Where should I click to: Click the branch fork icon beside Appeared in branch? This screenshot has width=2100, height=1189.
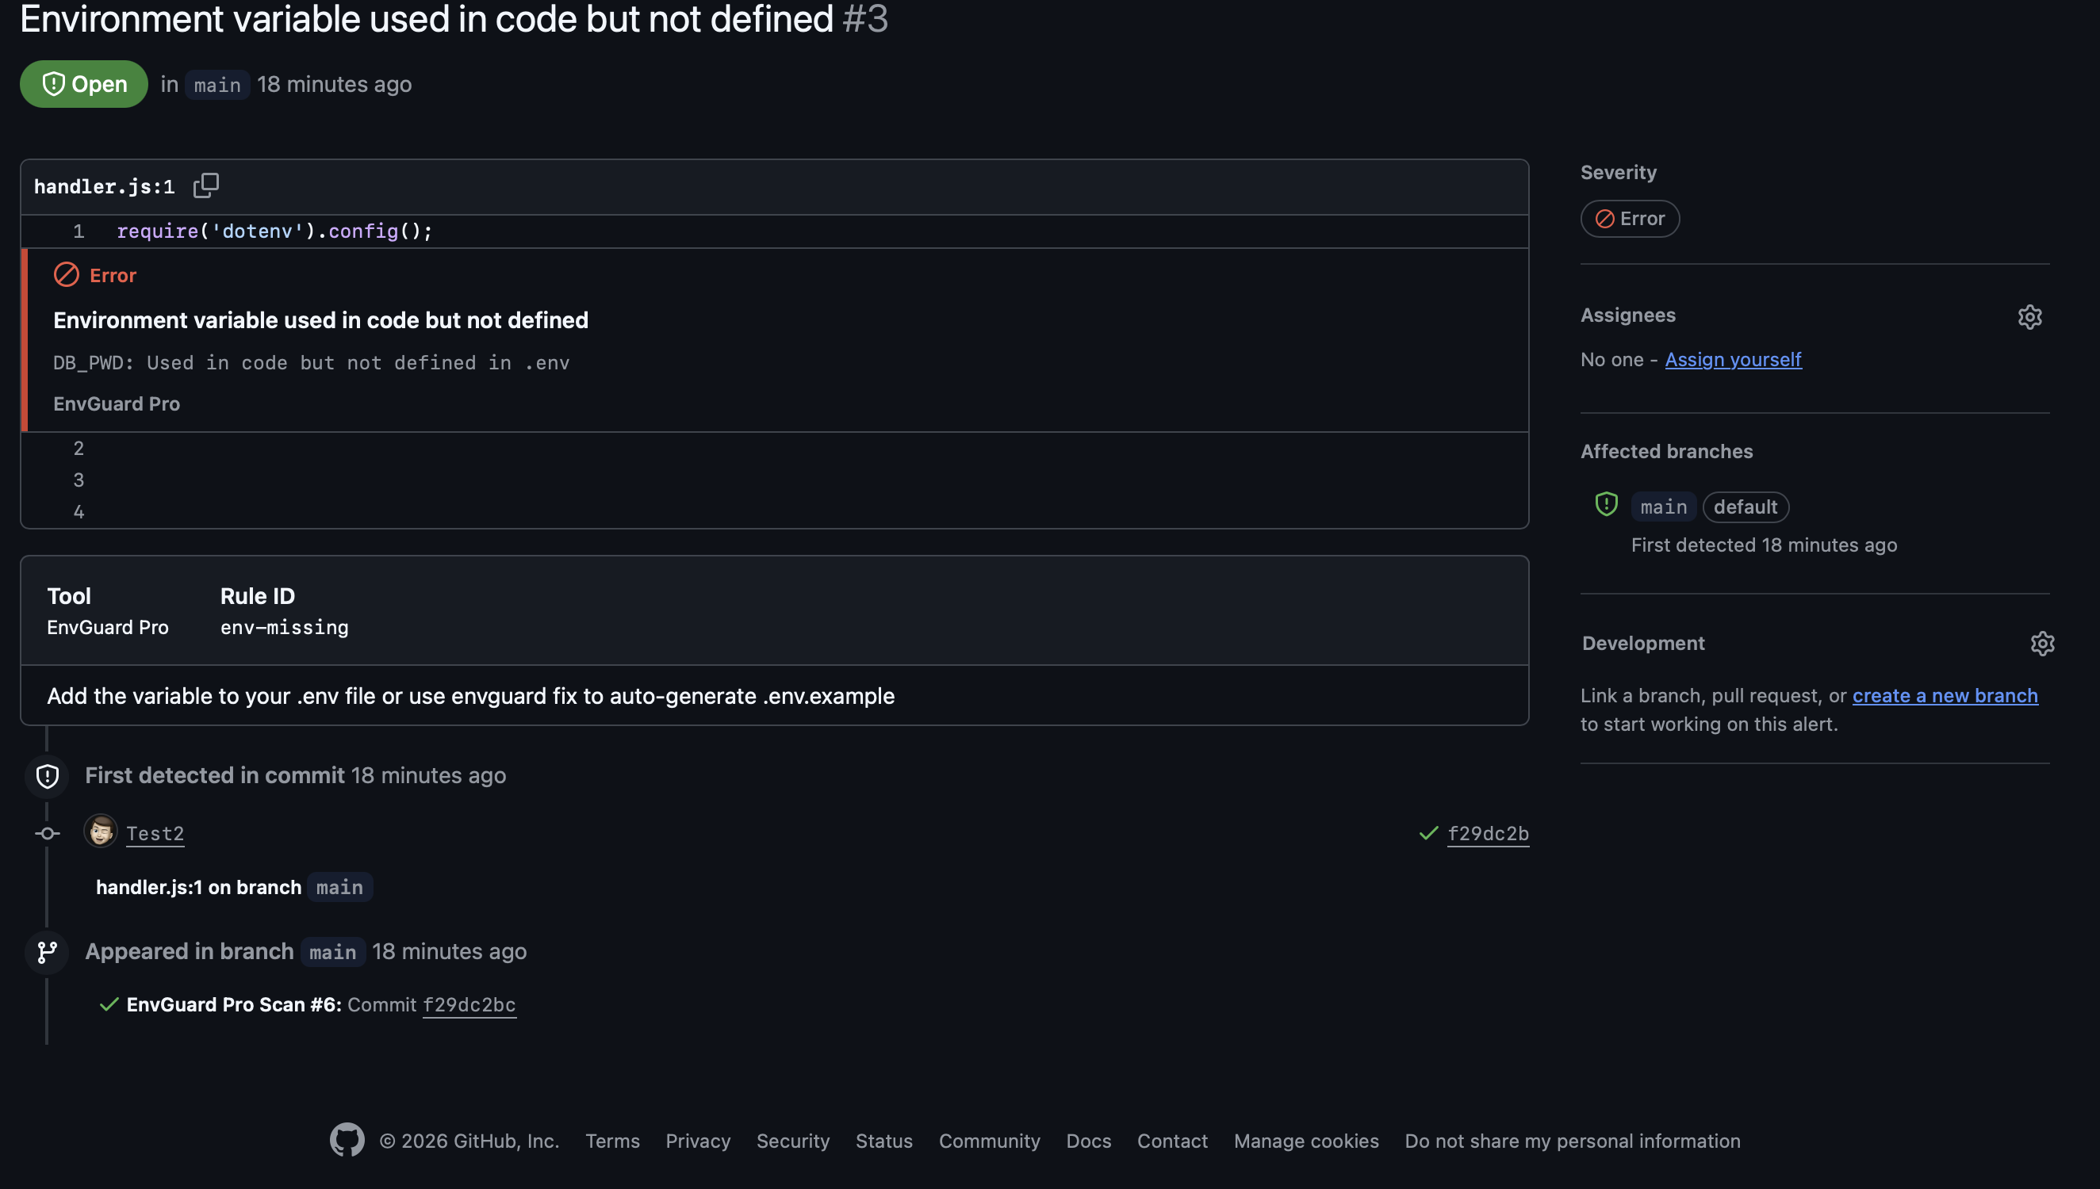click(47, 951)
